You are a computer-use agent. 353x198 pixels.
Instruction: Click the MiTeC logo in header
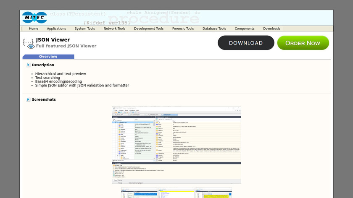[34, 18]
